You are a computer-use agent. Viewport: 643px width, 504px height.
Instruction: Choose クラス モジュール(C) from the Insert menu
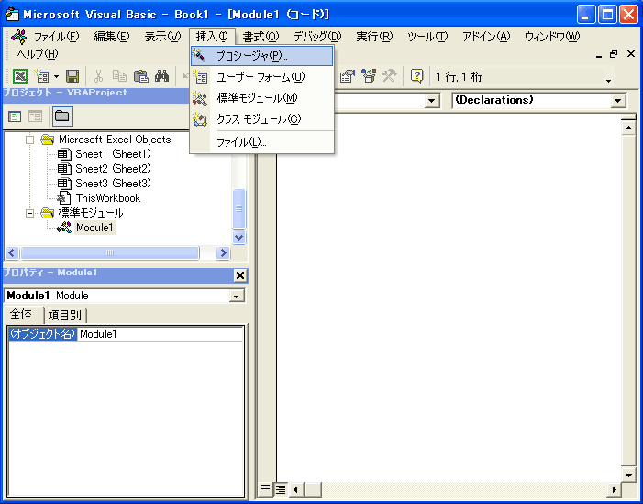[x=262, y=119]
